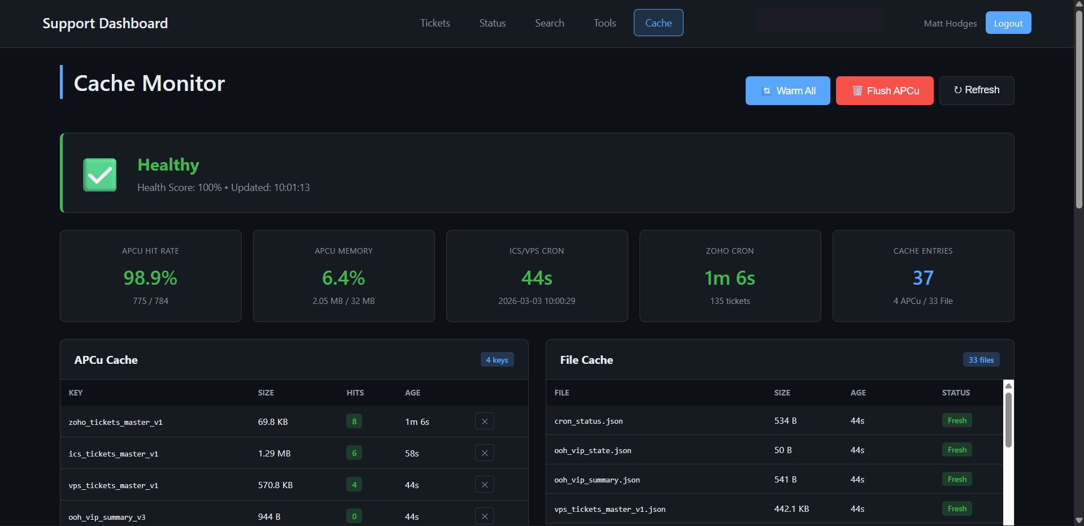This screenshot has height=526, width=1084.
Task: Click the circular Refresh icon
Action: [x=957, y=90]
